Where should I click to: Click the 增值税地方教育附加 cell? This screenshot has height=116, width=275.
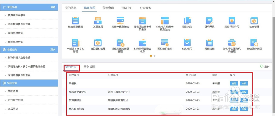tap(119, 109)
